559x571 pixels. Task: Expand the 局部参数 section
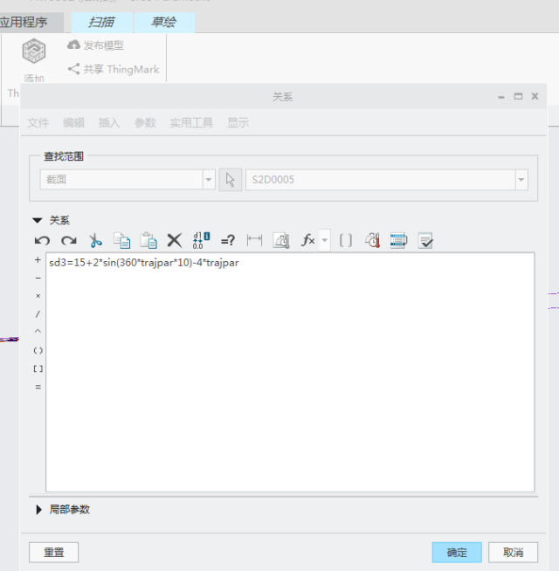(38, 510)
